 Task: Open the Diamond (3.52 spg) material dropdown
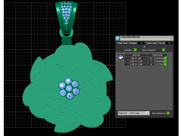point(133,113)
